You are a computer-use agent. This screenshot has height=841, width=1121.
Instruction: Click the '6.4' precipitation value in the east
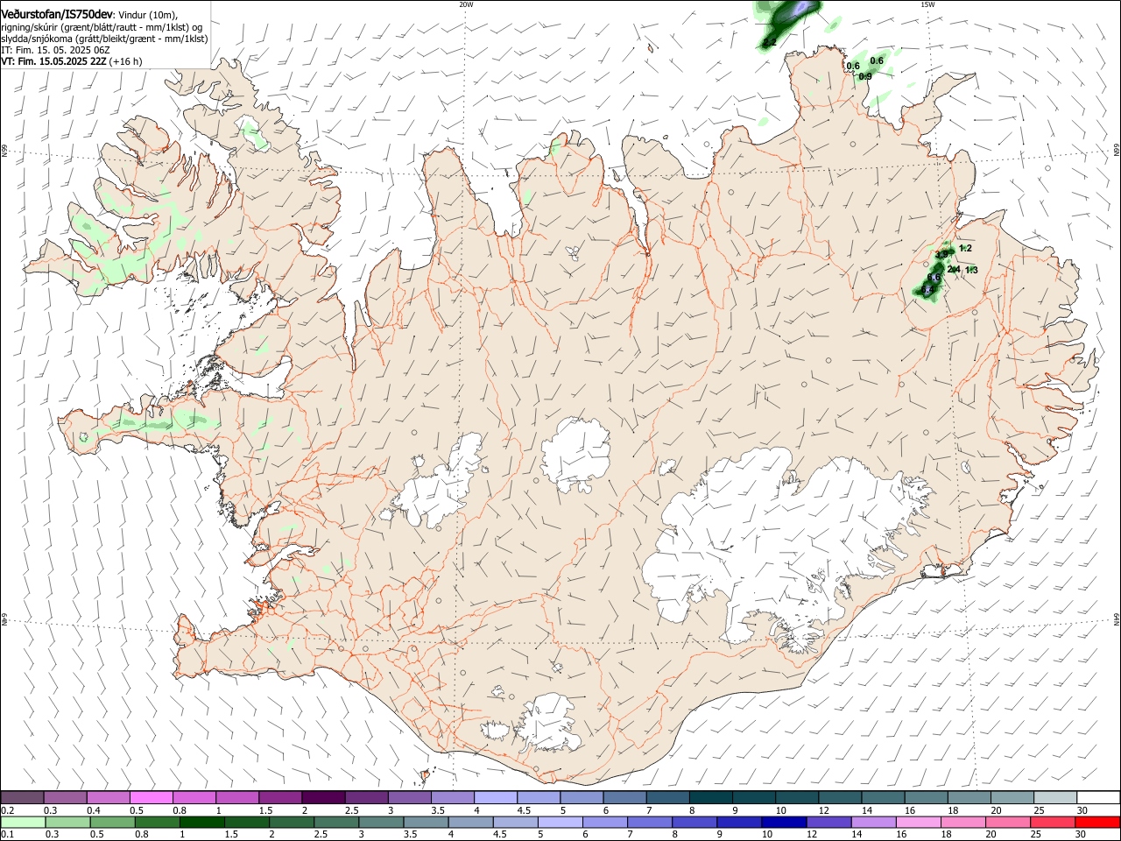click(929, 289)
